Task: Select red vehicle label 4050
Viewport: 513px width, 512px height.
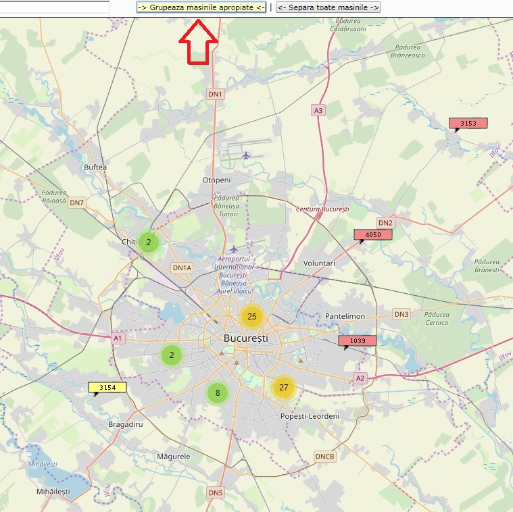Action: (373, 235)
